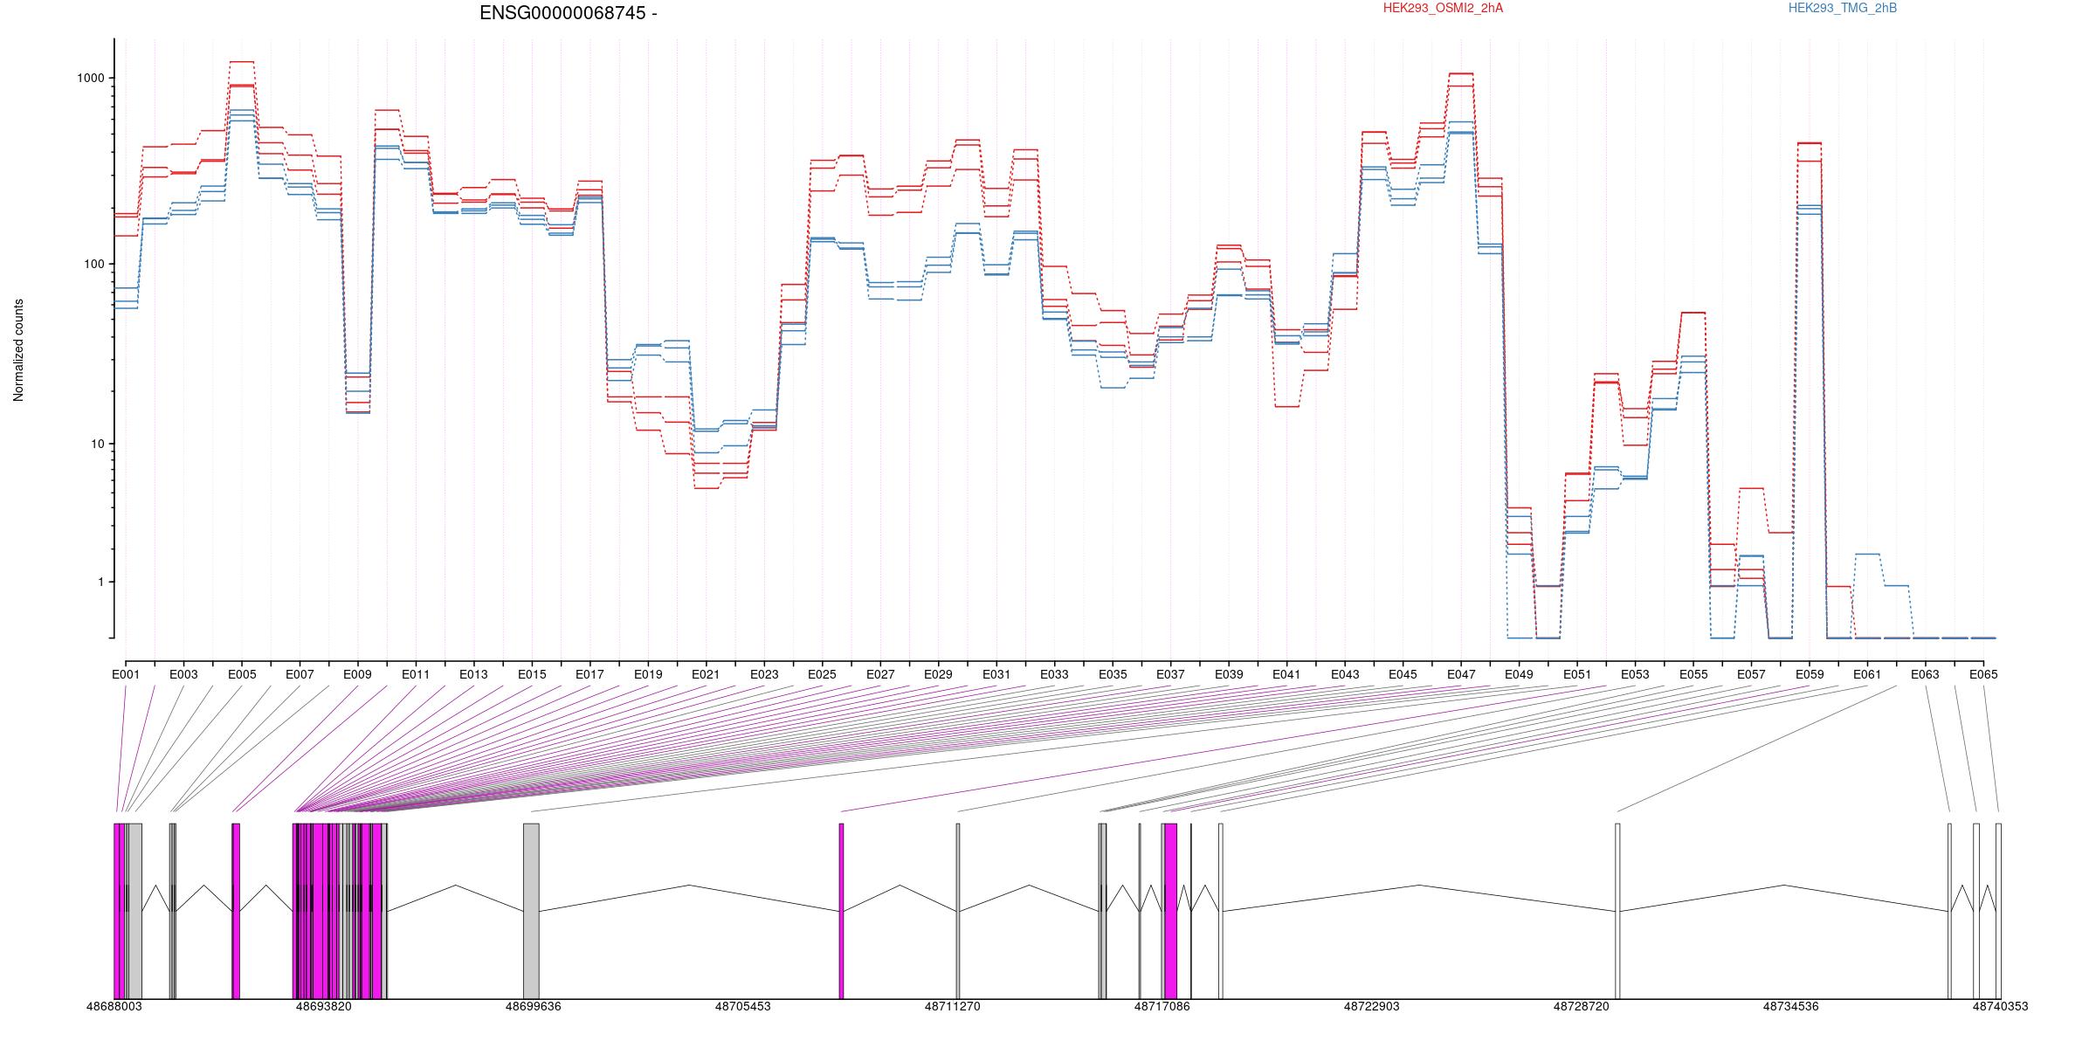Click exon label E065
This screenshot has width=2096, height=1048.
[1983, 674]
